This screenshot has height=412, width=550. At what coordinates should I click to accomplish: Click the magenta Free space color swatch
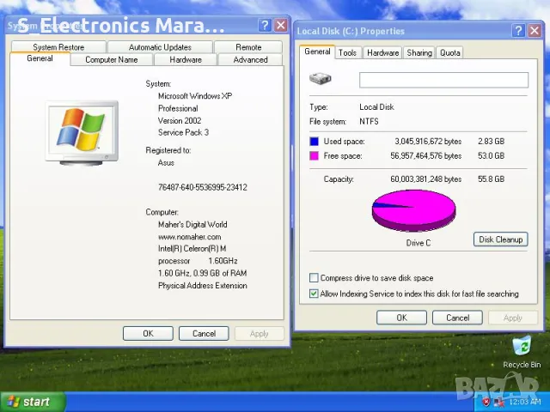[315, 156]
